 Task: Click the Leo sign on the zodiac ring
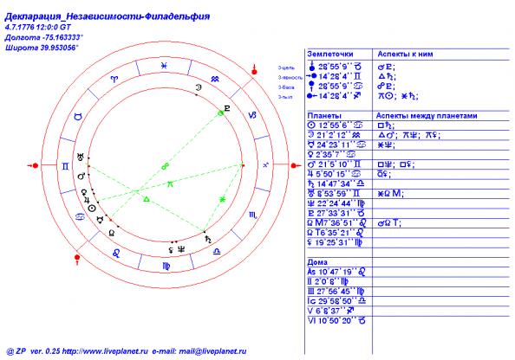coord(116,253)
